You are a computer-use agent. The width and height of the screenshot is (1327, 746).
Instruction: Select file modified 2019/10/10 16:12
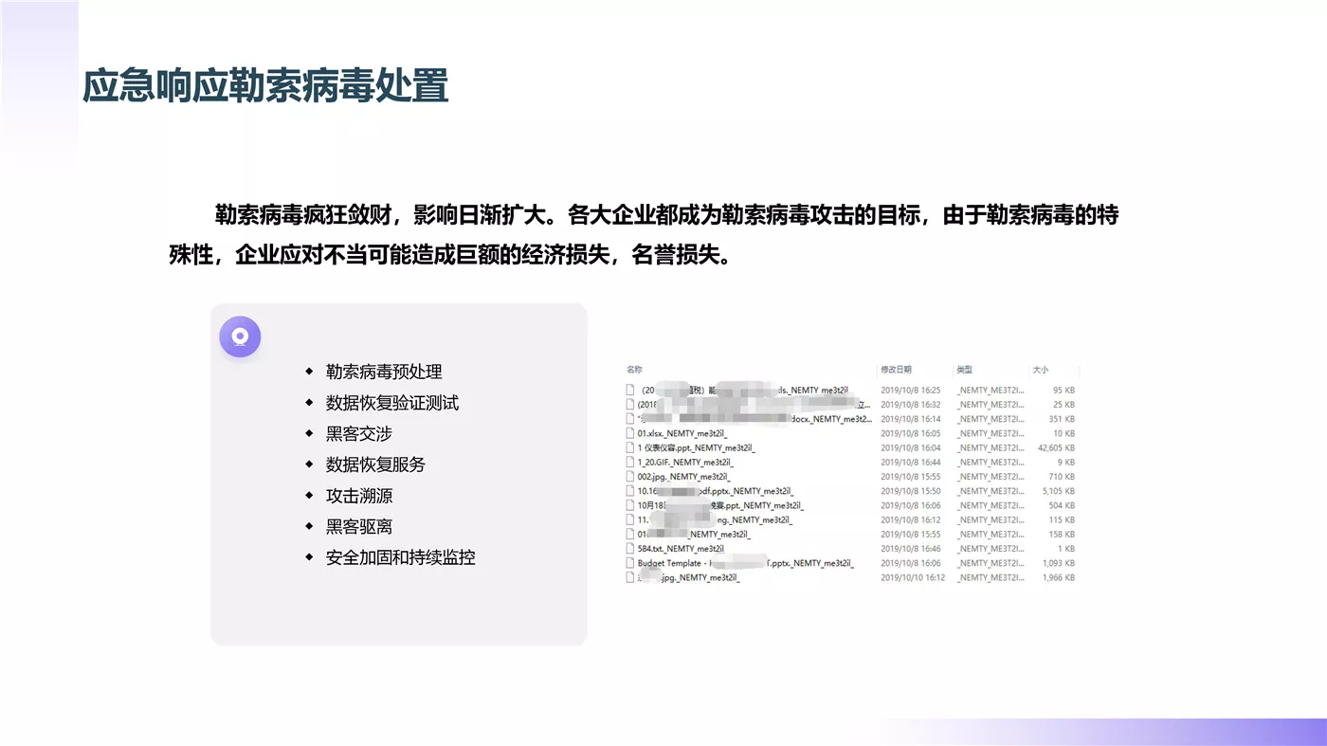[x=851, y=577]
